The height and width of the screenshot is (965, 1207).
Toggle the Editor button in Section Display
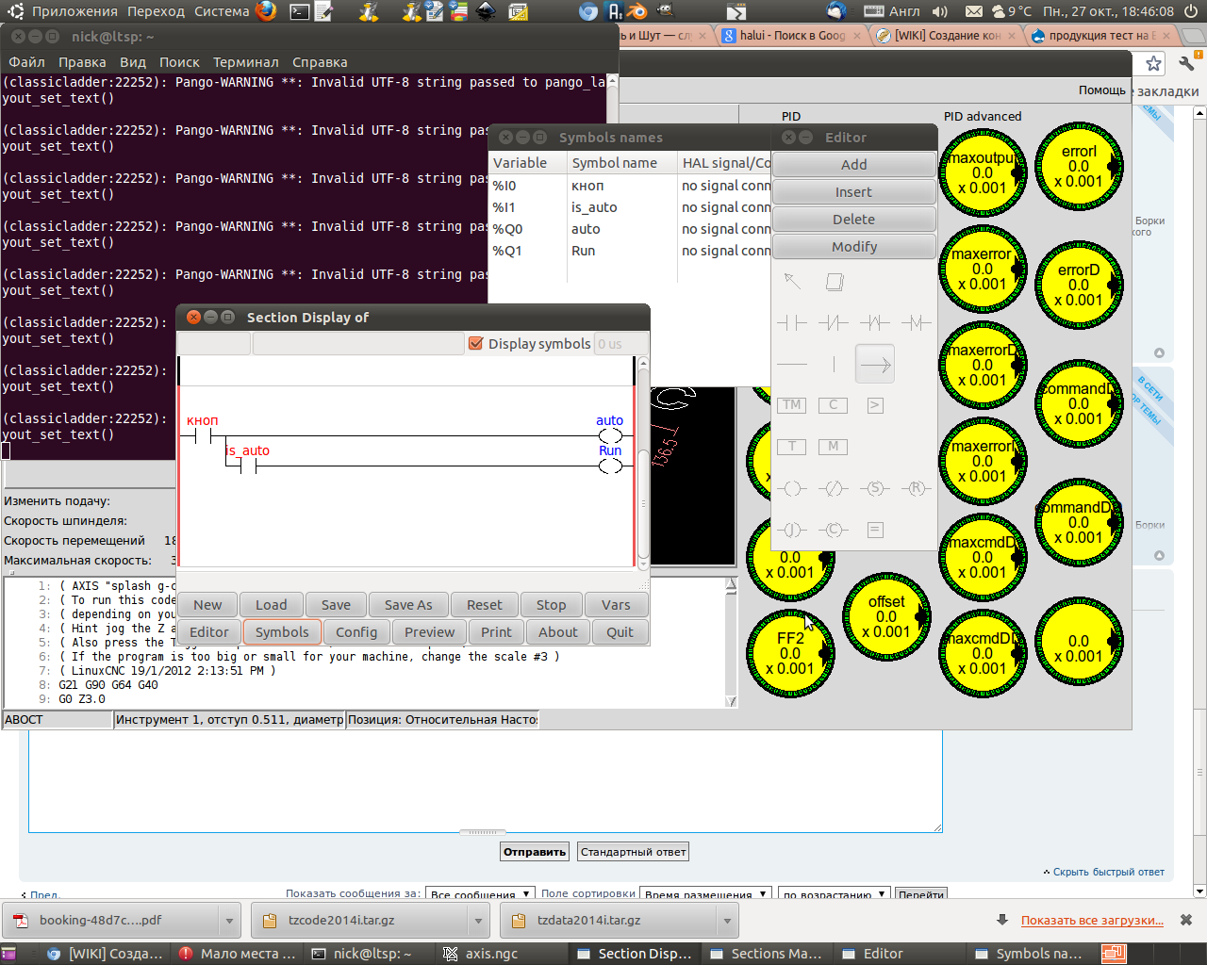[x=209, y=632]
